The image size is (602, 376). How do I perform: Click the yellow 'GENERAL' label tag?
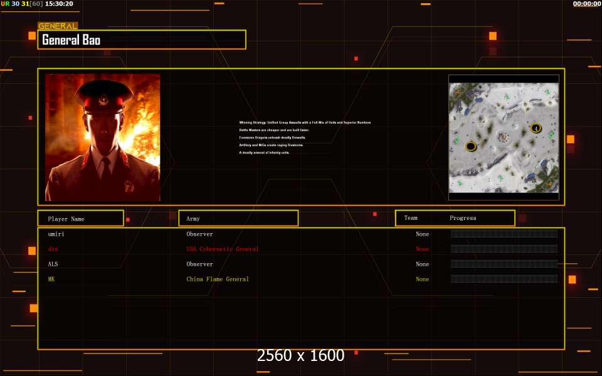click(x=58, y=26)
